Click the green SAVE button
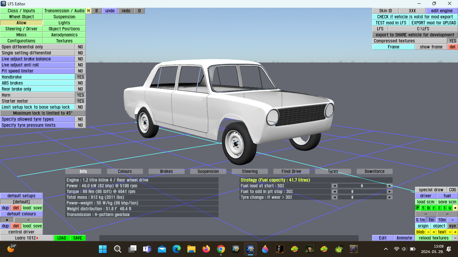The width and height of the screenshot is (458, 257). [x=78, y=238]
